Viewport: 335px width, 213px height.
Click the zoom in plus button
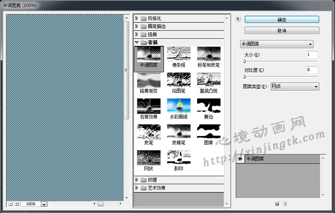[17, 204]
